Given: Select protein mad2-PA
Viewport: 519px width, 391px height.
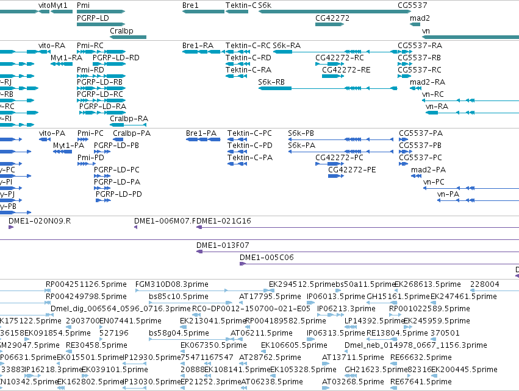Looking at the screenshot, I should (428, 170).
